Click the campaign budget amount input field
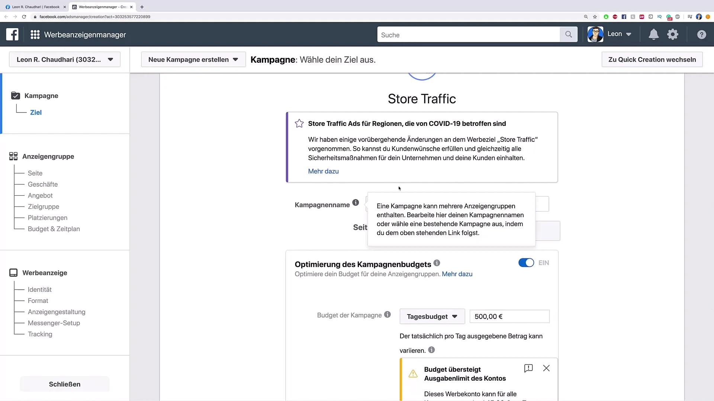This screenshot has width=714, height=401. [510, 316]
